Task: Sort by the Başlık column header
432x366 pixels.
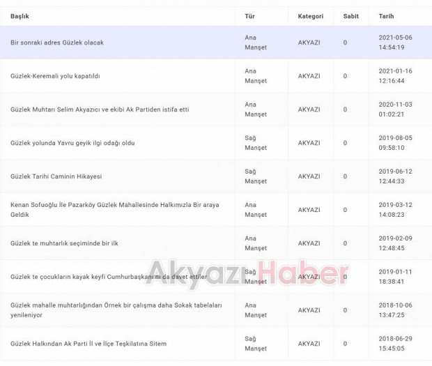Action: [x=20, y=16]
